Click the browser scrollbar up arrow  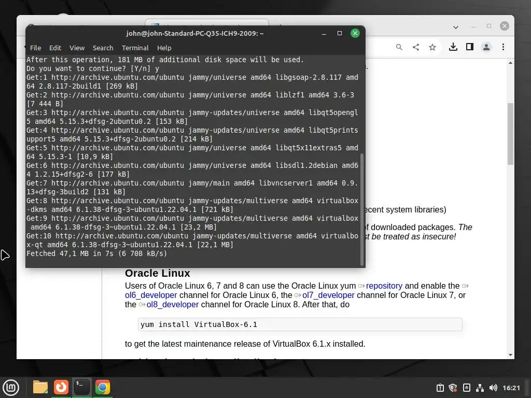pyautogui.click(x=510, y=63)
